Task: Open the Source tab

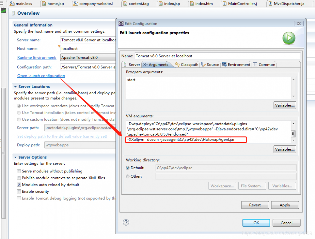Action: (210, 64)
